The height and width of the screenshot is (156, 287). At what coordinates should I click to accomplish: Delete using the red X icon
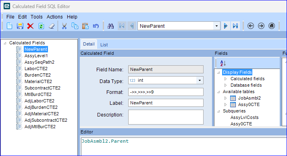30,26
